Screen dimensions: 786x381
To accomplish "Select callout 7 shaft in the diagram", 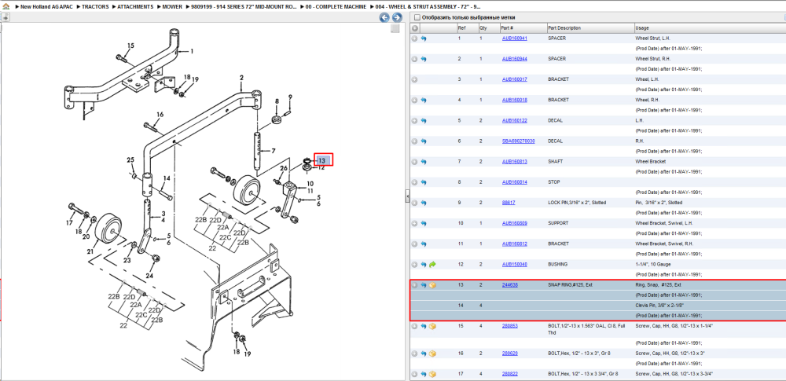I will [274, 150].
